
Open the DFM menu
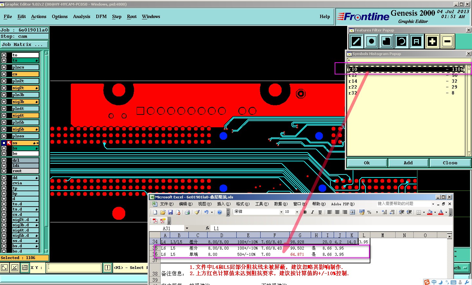point(101,16)
